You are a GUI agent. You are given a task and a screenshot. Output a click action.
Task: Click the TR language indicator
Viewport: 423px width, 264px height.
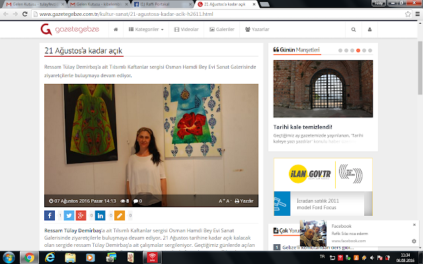(x=322, y=257)
